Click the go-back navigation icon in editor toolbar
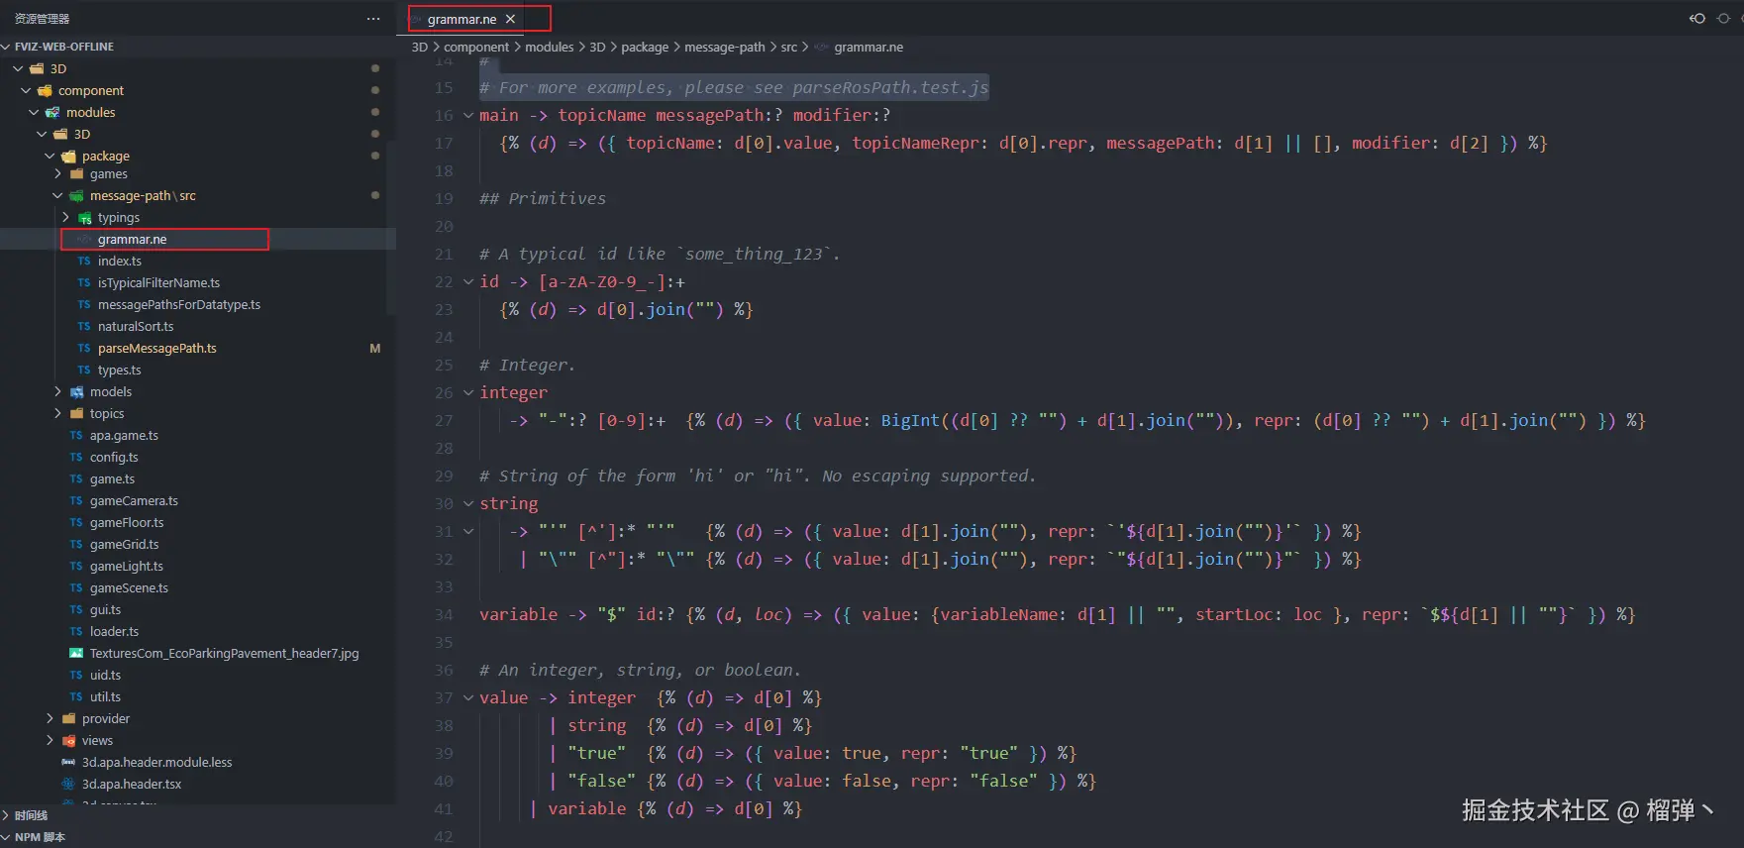Image resolution: width=1744 pixels, height=848 pixels. pos(1697,19)
